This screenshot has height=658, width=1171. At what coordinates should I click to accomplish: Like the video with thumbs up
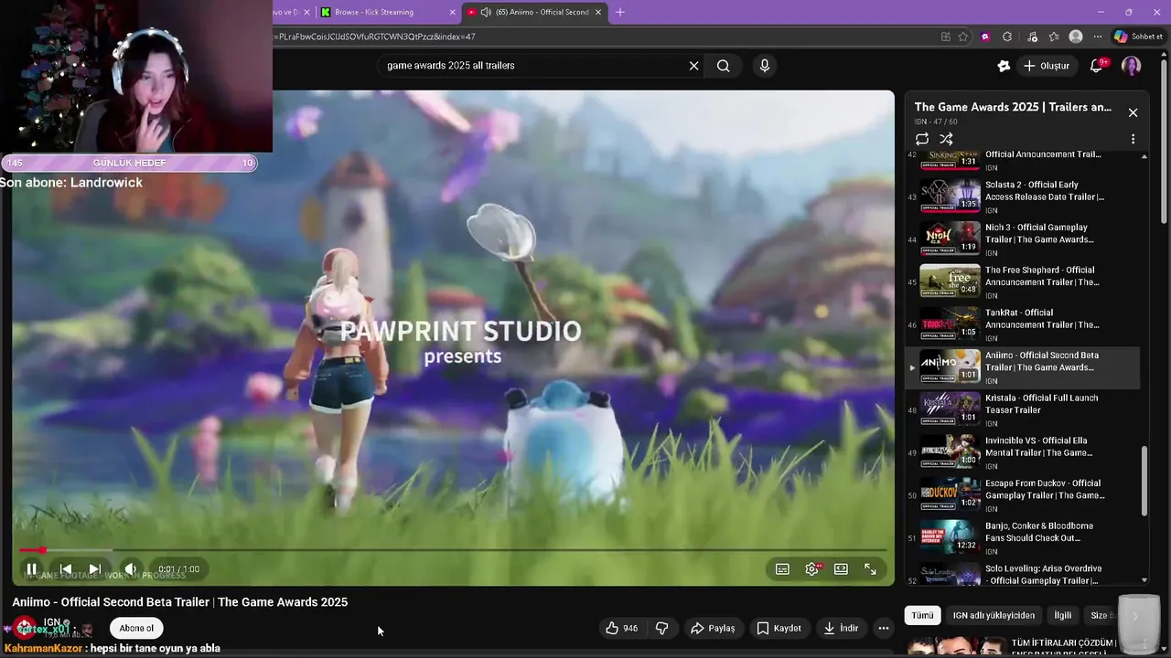pos(622,628)
